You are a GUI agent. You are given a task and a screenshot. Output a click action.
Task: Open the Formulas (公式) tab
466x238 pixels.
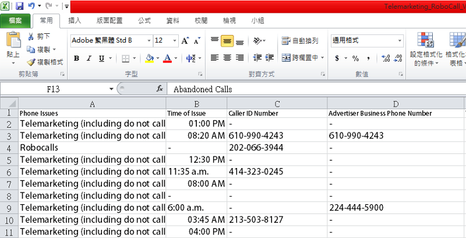click(144, 20)
